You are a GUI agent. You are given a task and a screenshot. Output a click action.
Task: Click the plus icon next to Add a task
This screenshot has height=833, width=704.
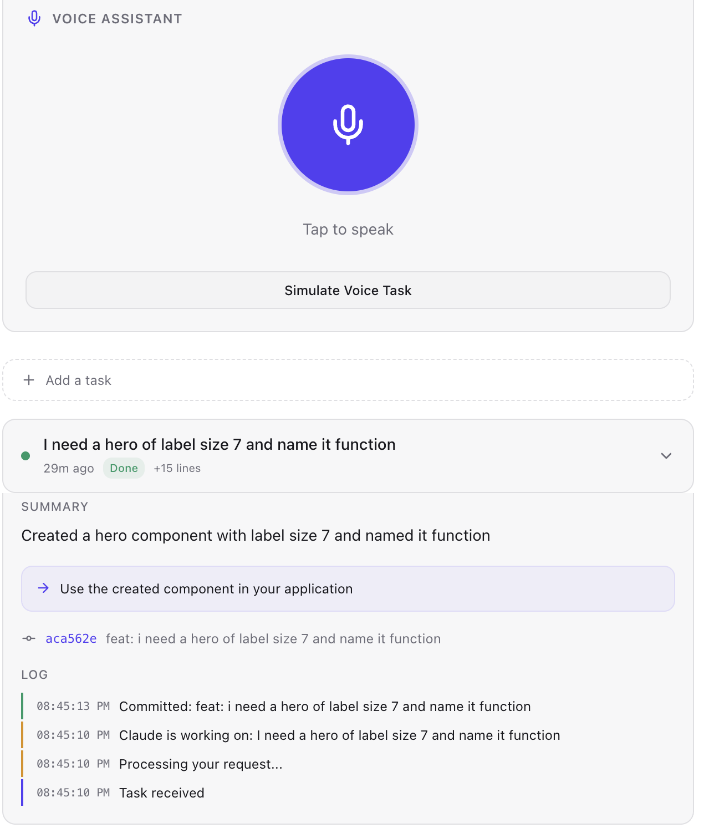tap(29, 380)
